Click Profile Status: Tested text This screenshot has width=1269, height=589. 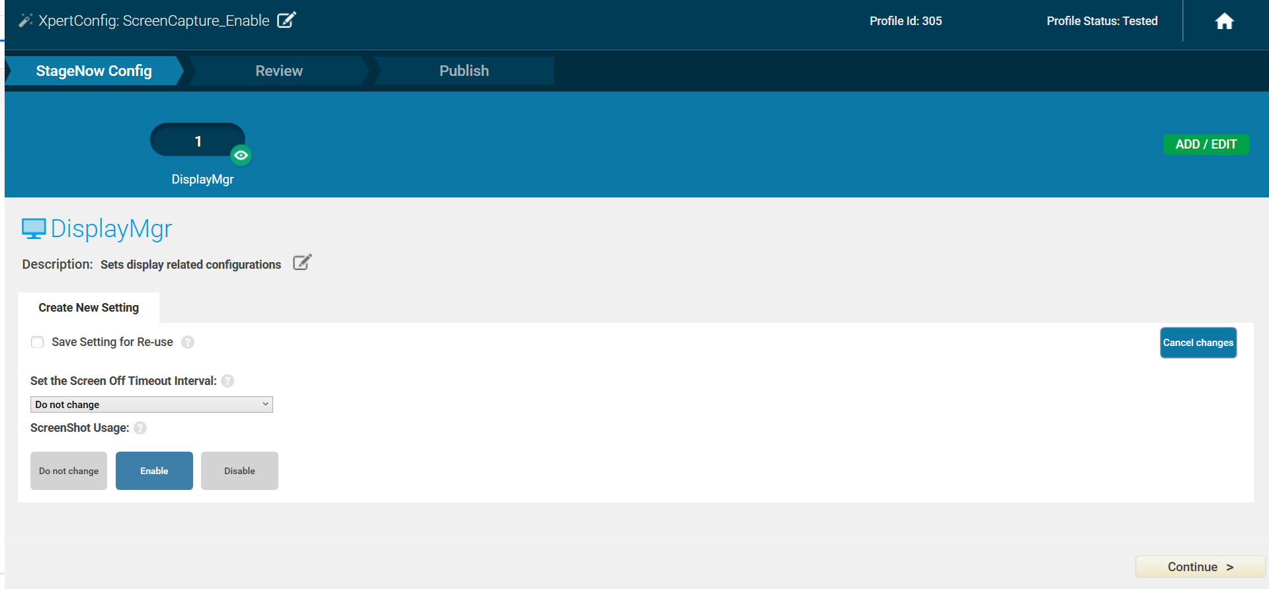(x=1102, y=21)
